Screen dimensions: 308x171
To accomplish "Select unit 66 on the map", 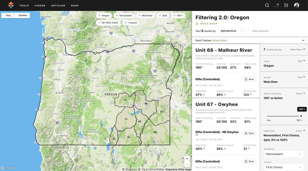I will 146,104.
